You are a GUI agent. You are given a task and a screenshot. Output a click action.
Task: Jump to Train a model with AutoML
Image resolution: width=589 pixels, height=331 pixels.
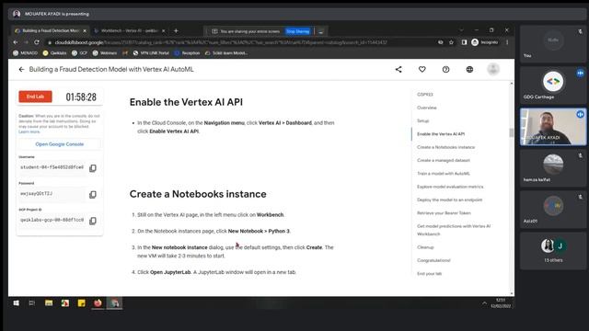point(444,174)
